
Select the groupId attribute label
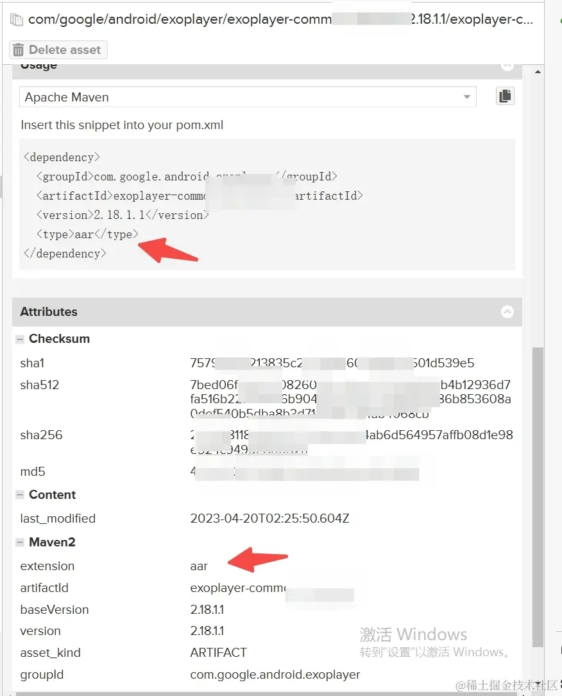click(42, 675)
